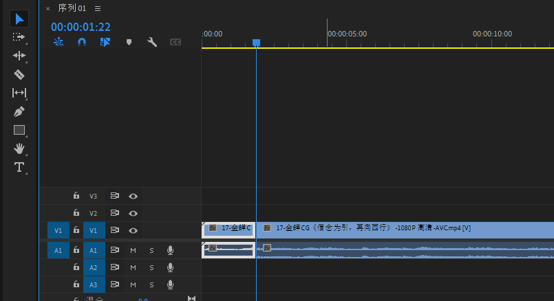Toggle the lock on track V3
This screenshot has width=554, height=301.
click(x=76, y=196)
